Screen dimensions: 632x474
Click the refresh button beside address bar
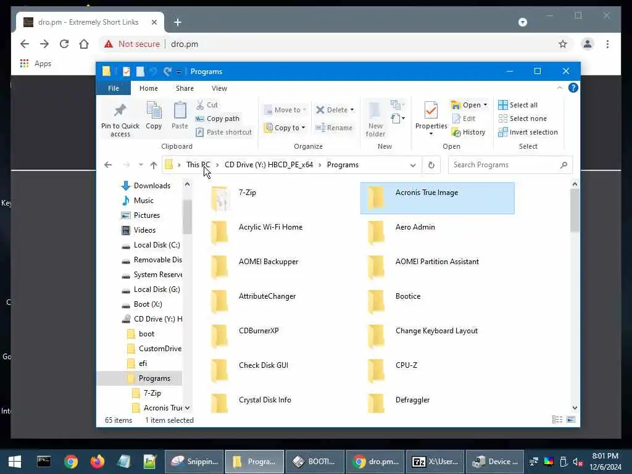[431, 165]
